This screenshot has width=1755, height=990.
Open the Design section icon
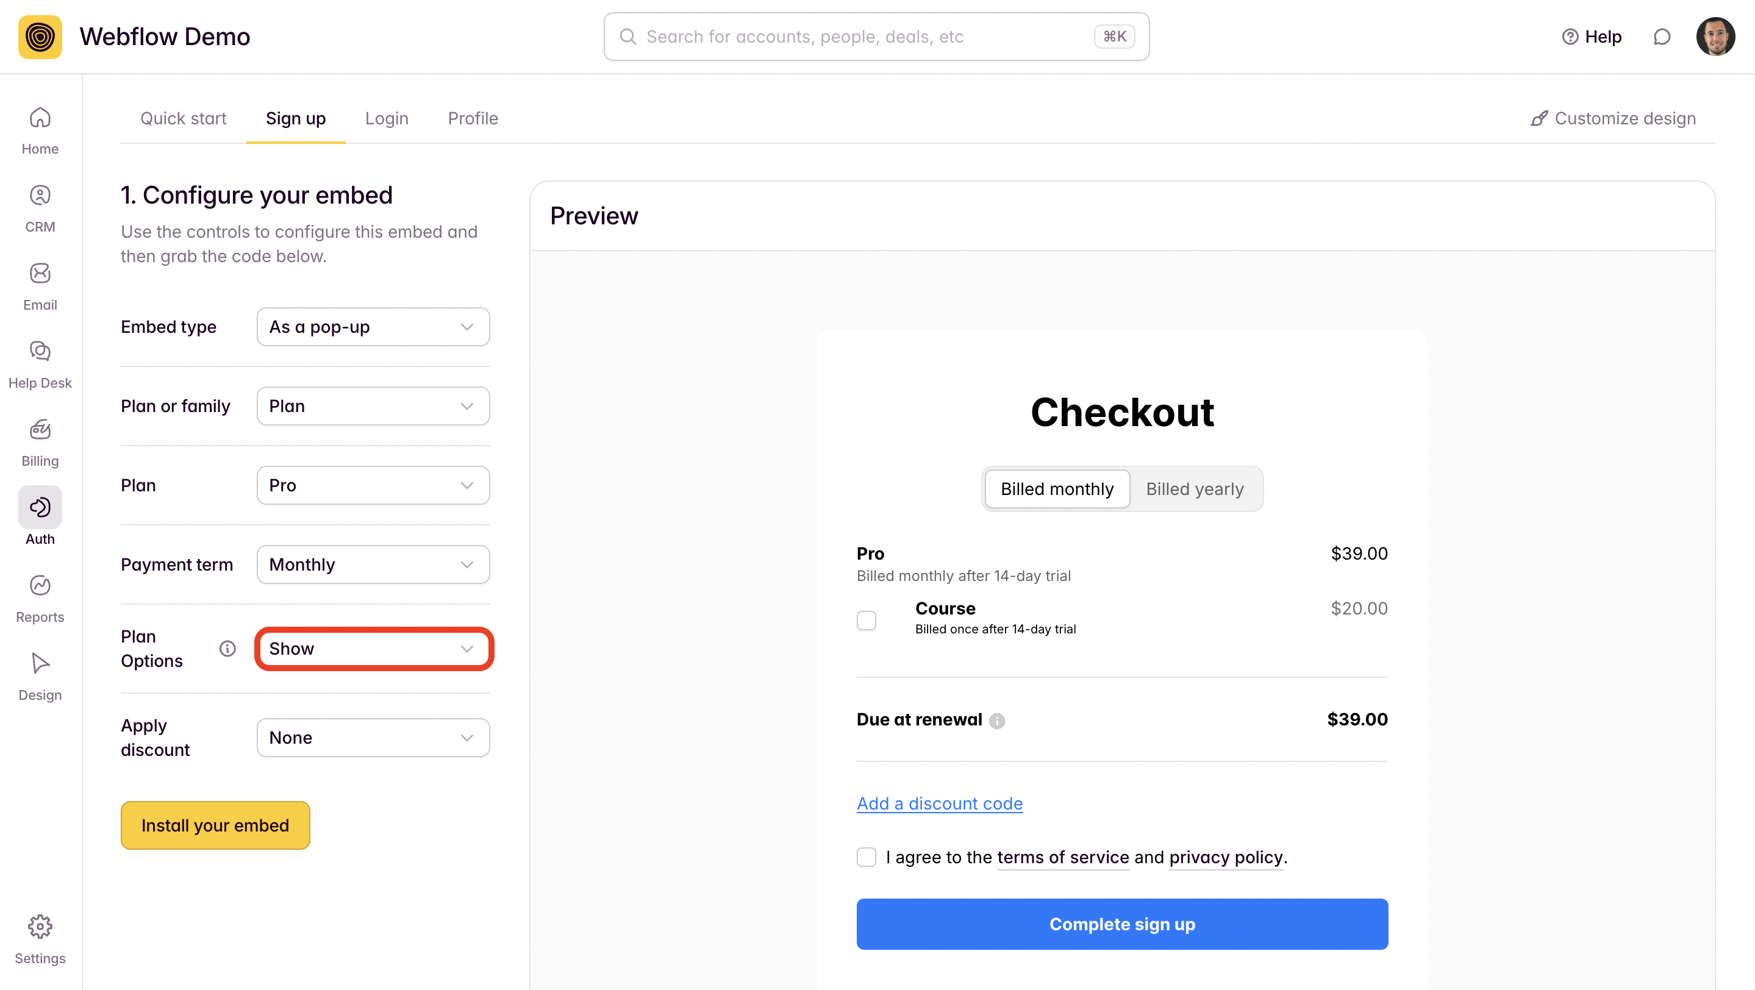pos(40,677)
